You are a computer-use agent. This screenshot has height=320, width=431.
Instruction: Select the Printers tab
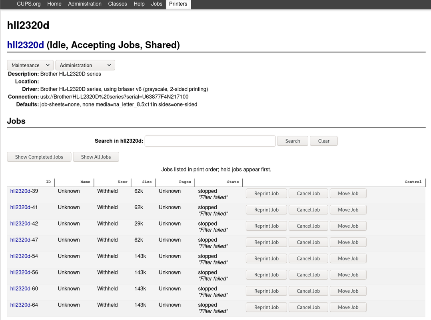tap(178, 4)
